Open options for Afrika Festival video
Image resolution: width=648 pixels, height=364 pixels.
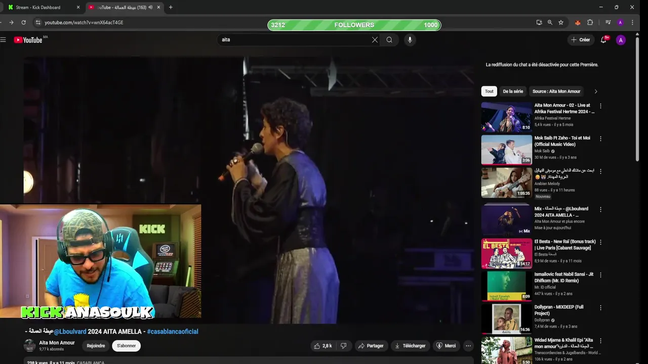coord(600,106)
